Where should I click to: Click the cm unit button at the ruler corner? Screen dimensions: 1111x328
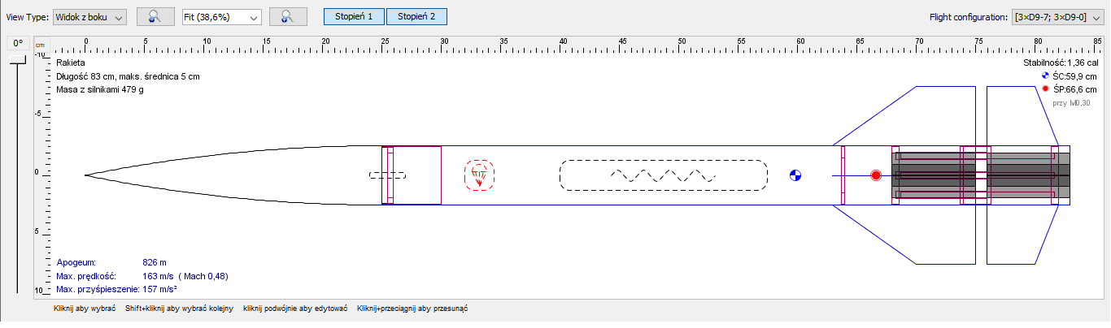(x=38, y=45)
